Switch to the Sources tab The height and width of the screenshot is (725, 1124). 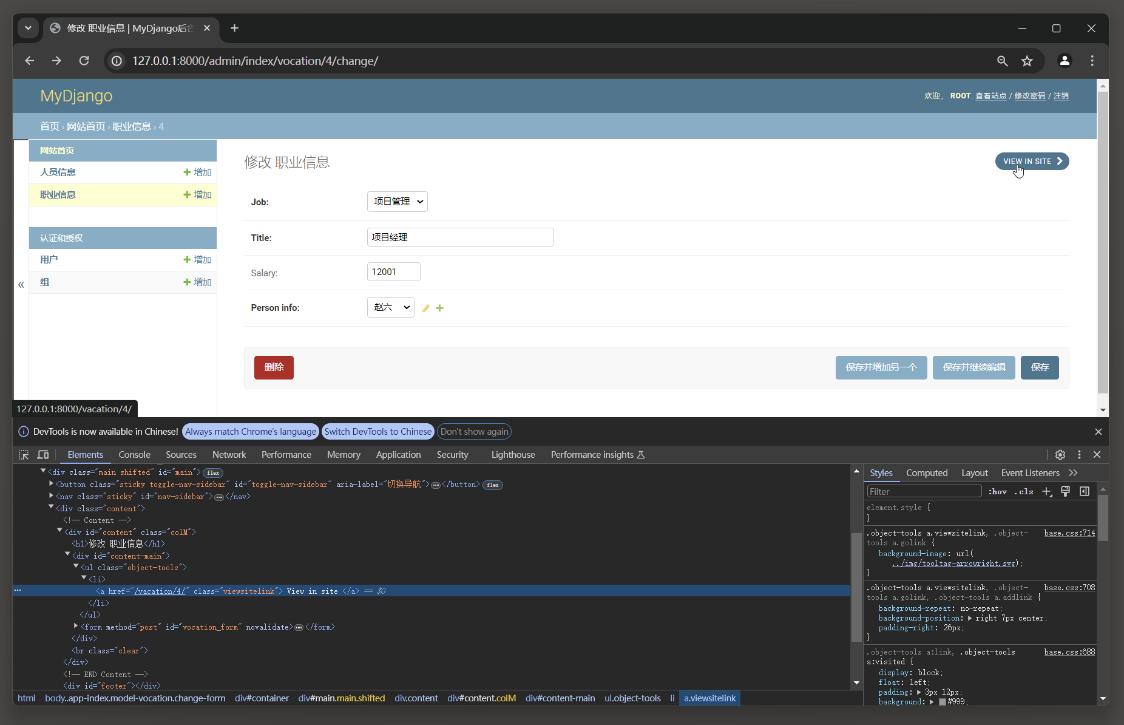tap(181, 455)
